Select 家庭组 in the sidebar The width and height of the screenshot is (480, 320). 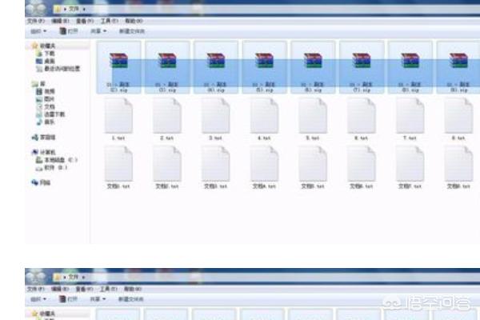(43, 137)
